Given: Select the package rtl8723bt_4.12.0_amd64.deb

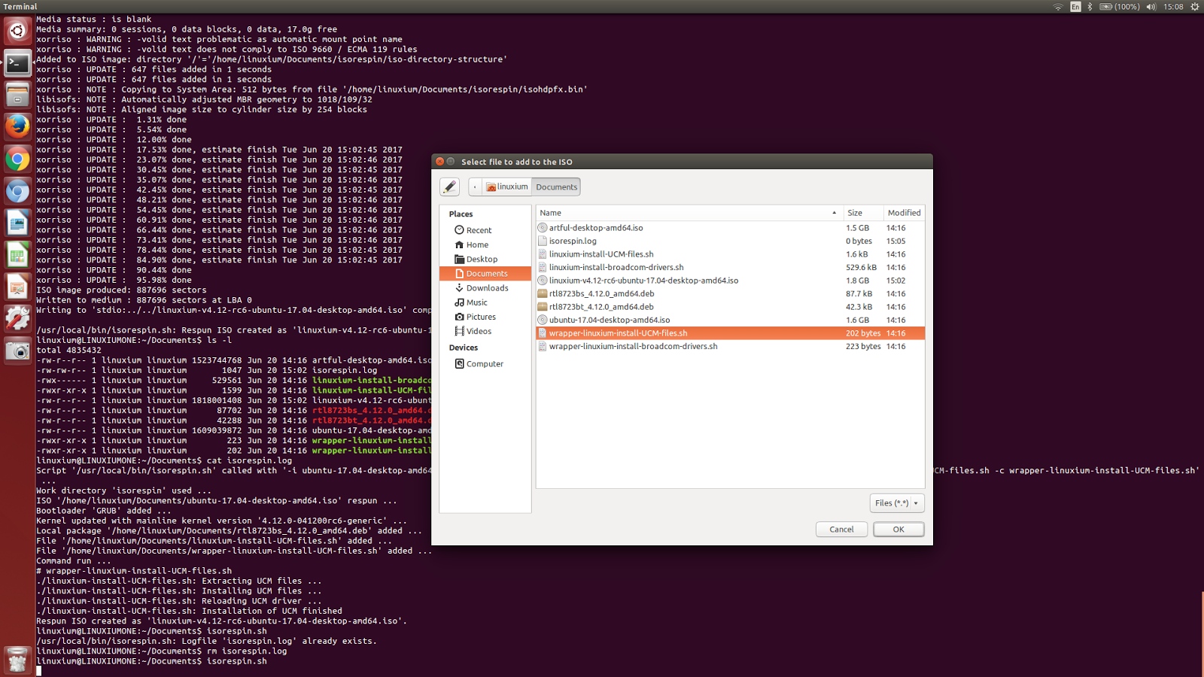Looking at the screenshot, I should [731, 307].
